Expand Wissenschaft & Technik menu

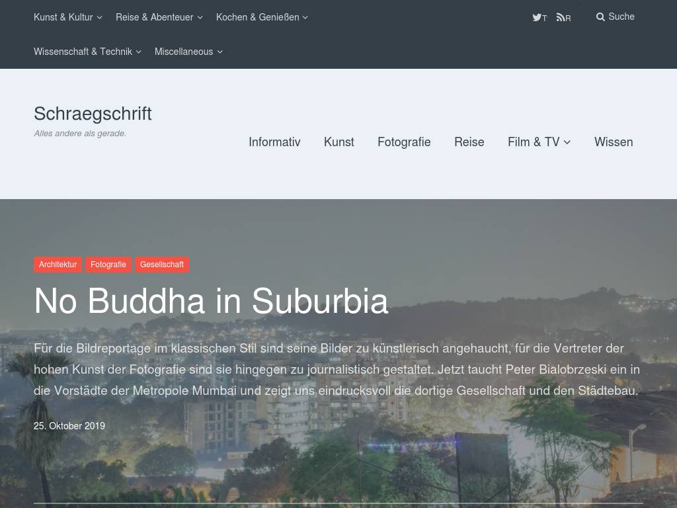[x=87, y=52]
